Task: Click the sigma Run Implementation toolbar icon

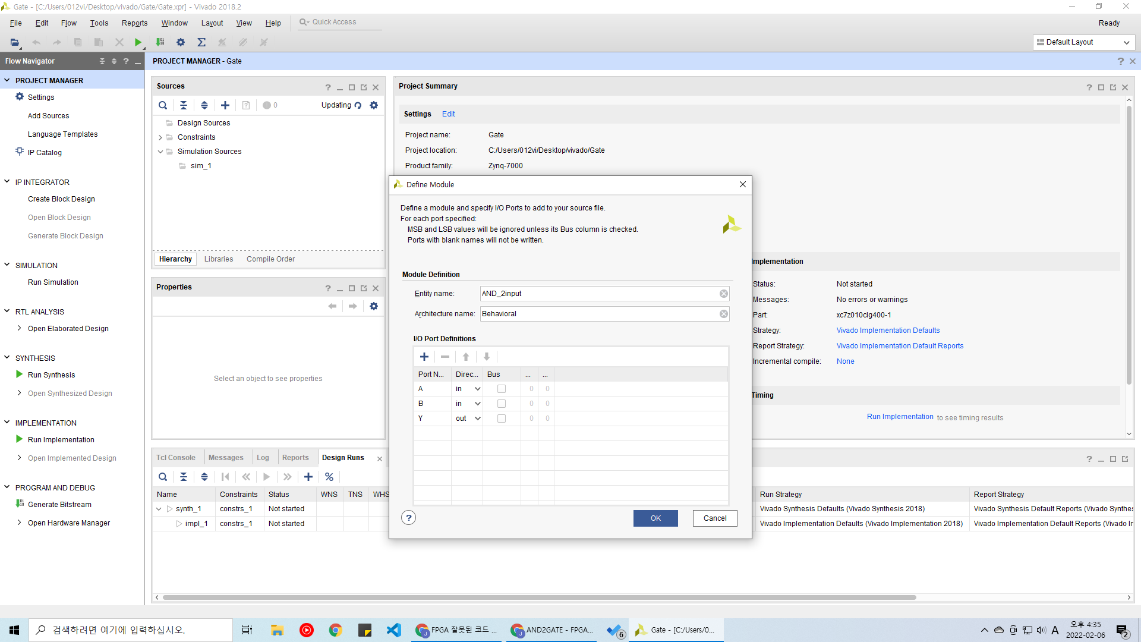Action: [201, 42]
